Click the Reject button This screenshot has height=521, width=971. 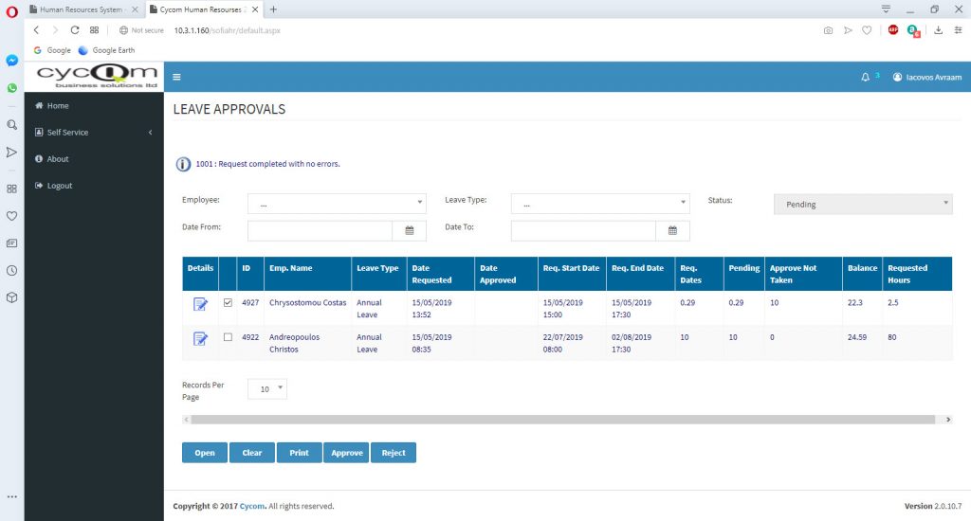(394, 453)
